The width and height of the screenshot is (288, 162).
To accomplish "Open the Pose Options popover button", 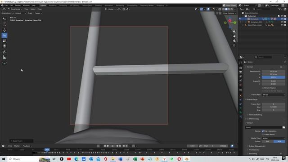I will [x=229, y=13].
